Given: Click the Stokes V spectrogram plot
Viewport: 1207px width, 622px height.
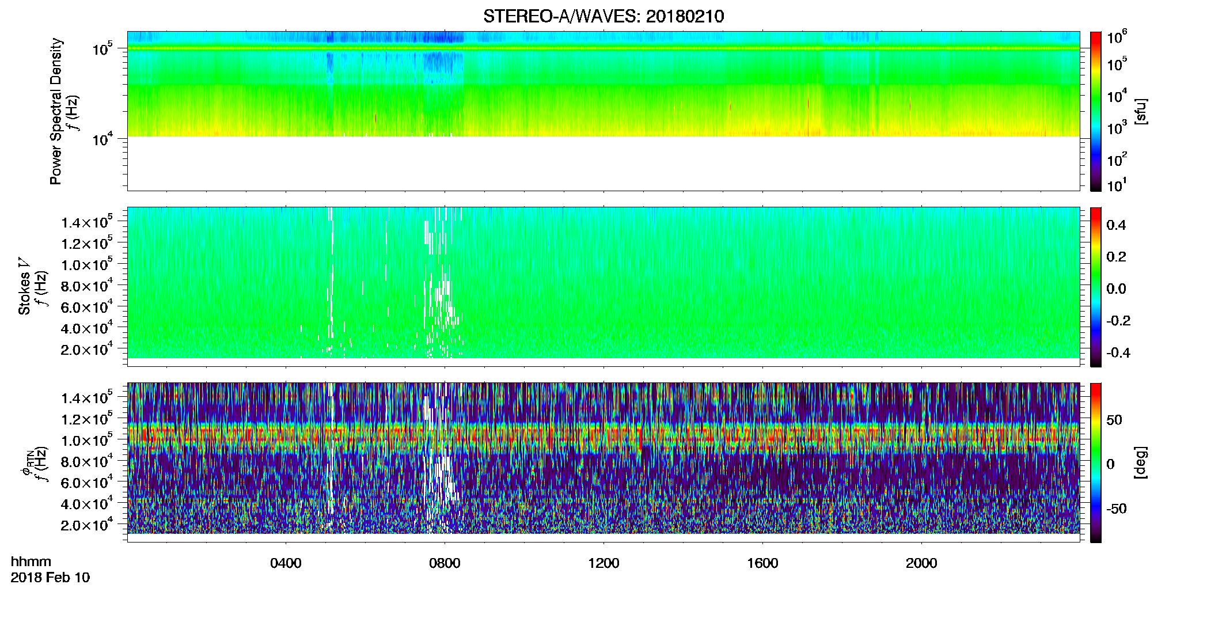Looking at the screenshot, I should [x=603, y=287].
